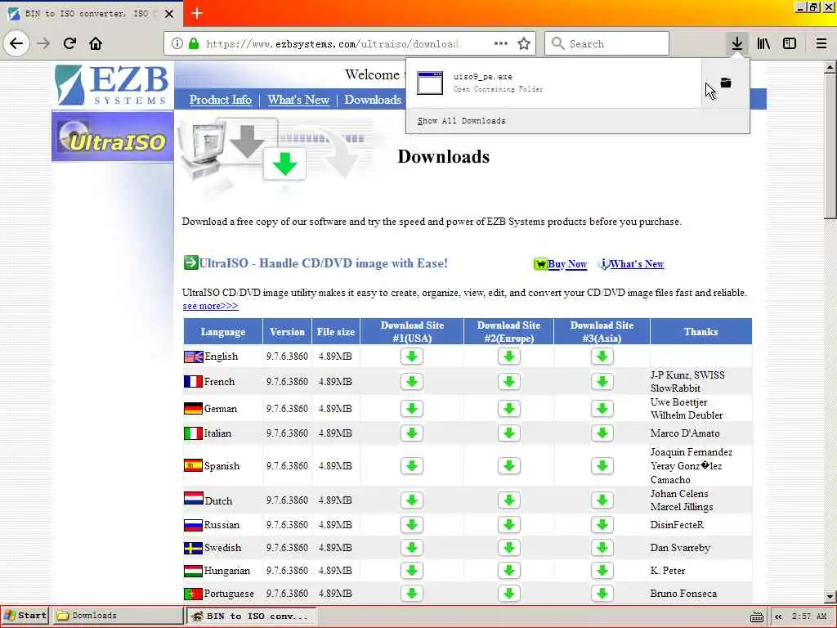Image resolution: width=837 pixels, height=628 pixels.
Task: Click the Downloads page heading
Action: pos(444,156)
